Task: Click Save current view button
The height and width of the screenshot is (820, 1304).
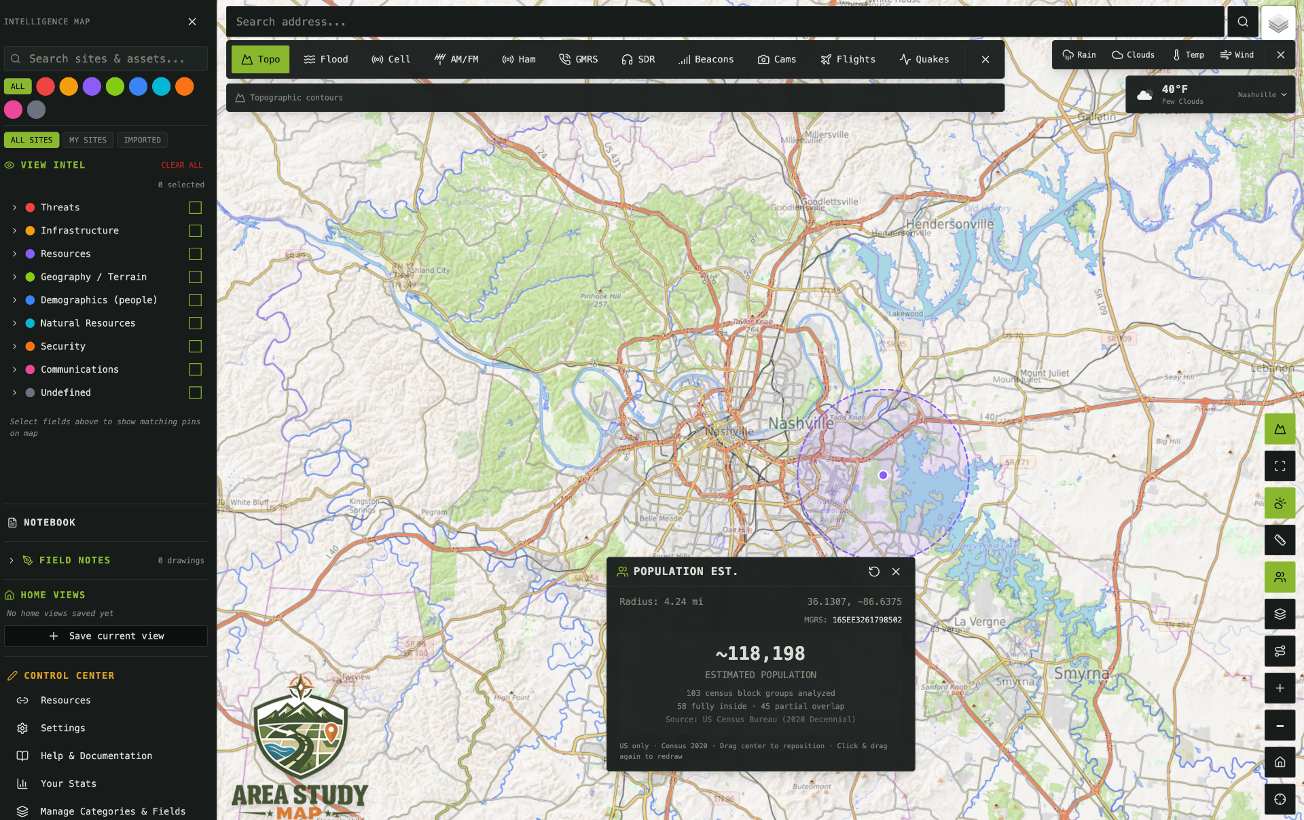Action: click(106, 636)
